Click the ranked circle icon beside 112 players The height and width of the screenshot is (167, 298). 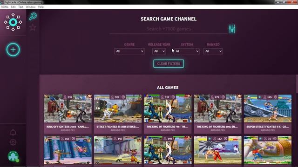pyautogui.click(x=225, y=139)
